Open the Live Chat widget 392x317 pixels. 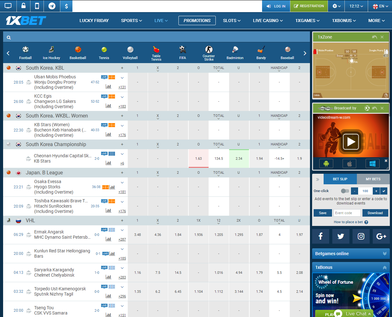354,313
